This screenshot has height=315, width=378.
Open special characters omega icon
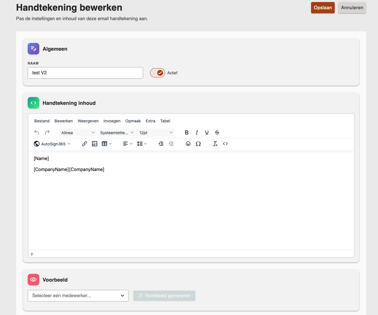click(198, 144)
